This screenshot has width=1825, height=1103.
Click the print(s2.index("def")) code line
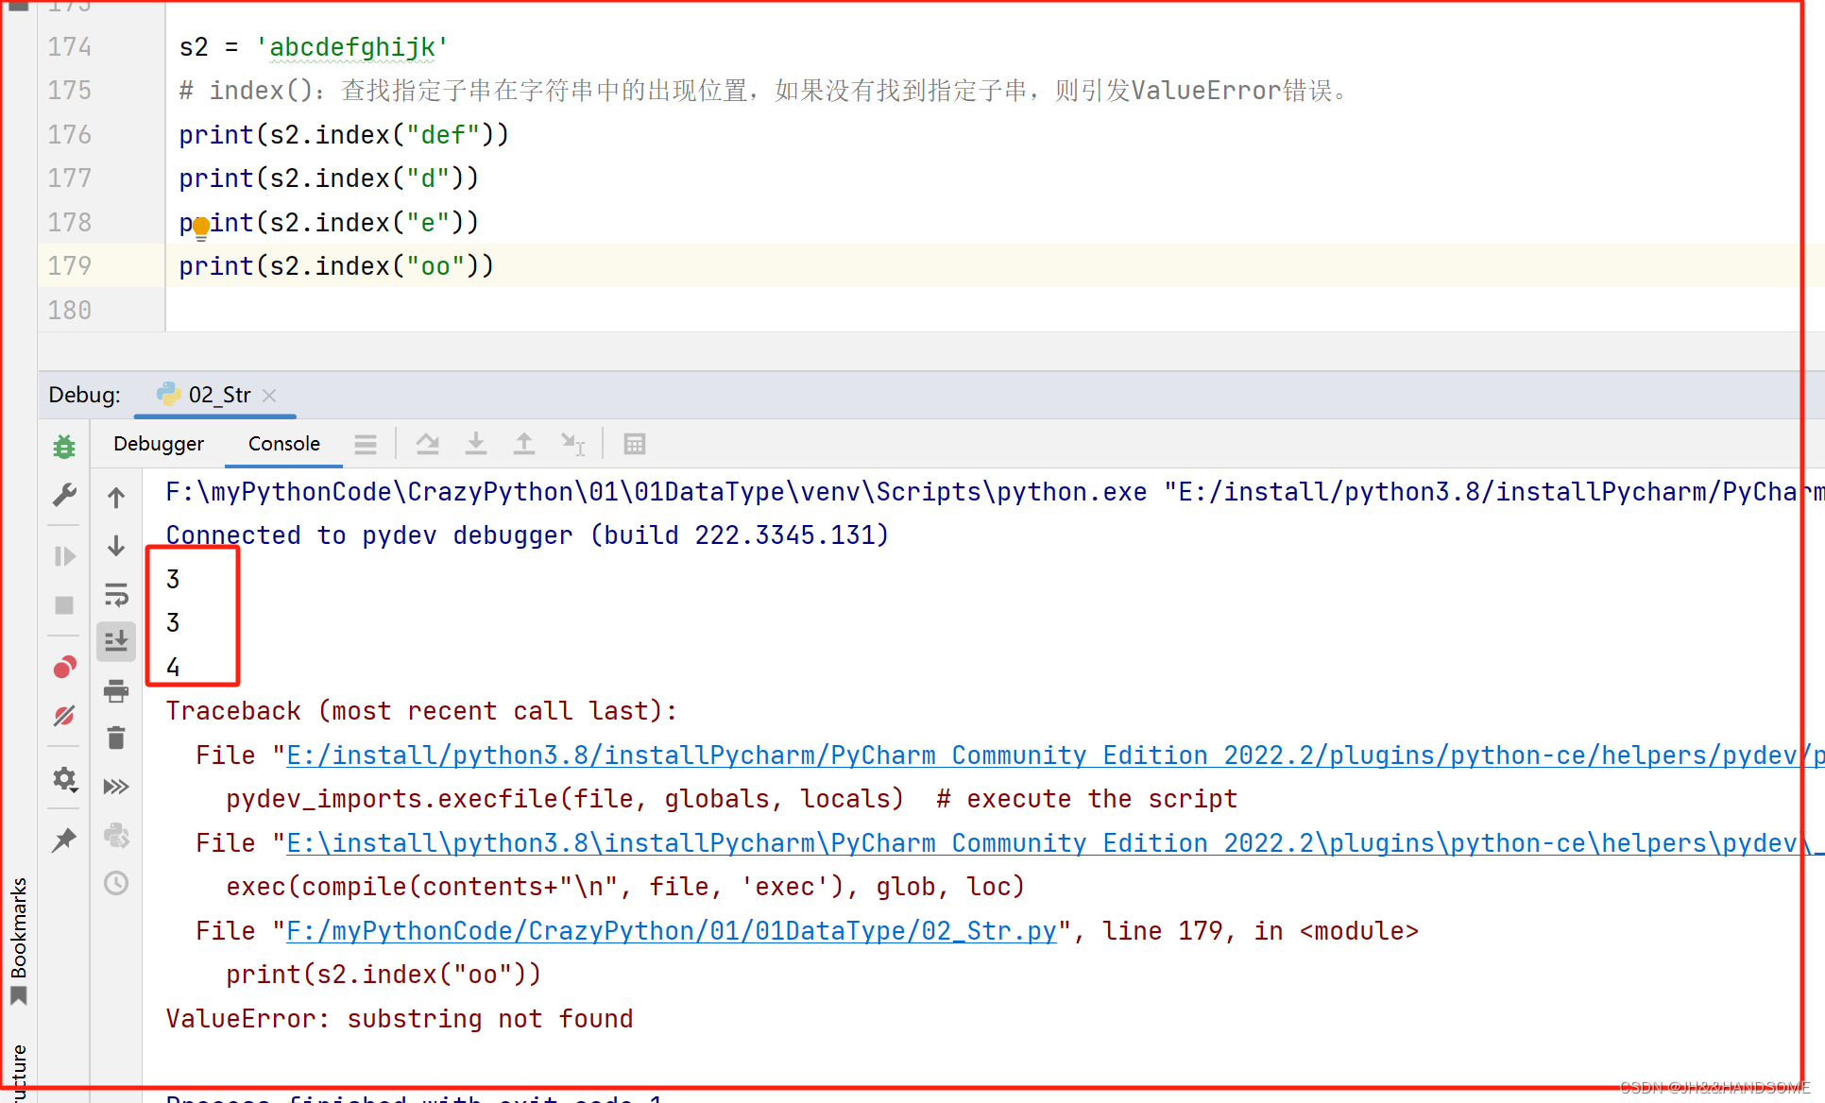(344, 135)
